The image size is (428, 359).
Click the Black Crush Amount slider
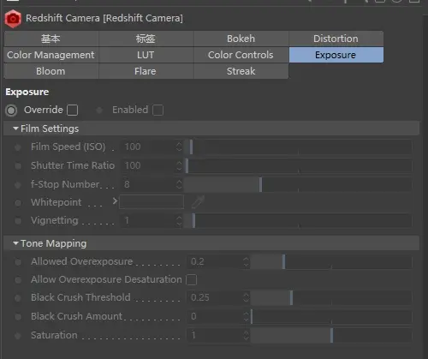331,316
